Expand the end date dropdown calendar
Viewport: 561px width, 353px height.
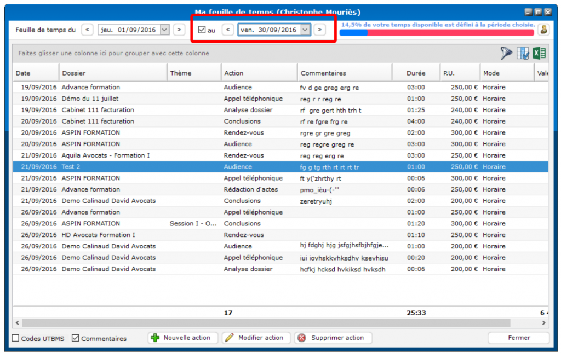tap(305, 30)
